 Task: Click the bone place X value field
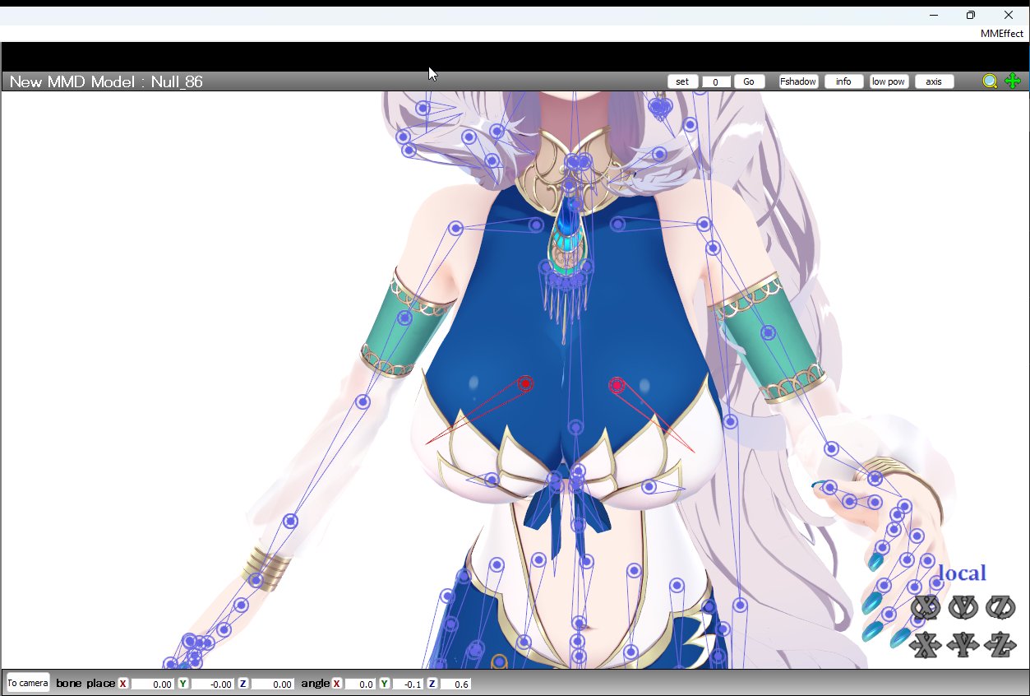pyautogui.click(x=152, y=684)
